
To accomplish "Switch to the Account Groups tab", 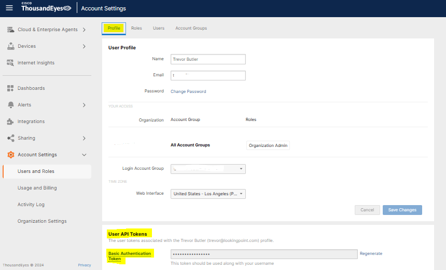I will pos(191,28).
